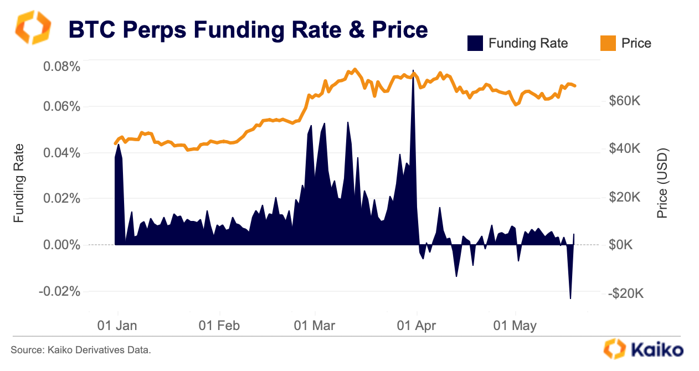Click the orange Kaiko logo at top left
This screenshot has width=699, height=371.
click(x=33, y=28)
